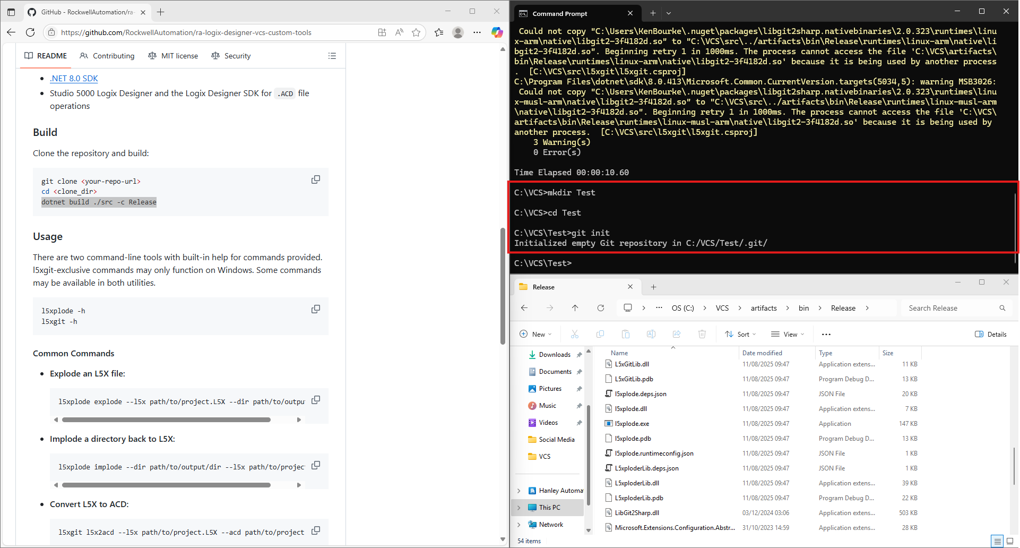The height and width of the screenshot is (548, 1020).
Task: Click the Read aloud icon in address bar
Action: pyautogui.click(x=399, y=32)
